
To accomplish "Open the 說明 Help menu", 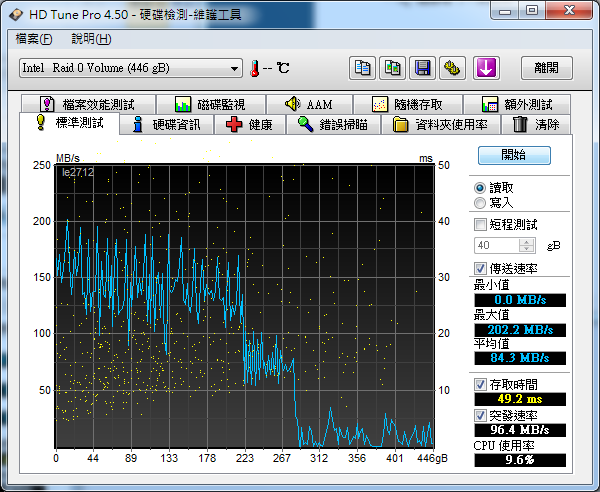I will coord(91,39).
